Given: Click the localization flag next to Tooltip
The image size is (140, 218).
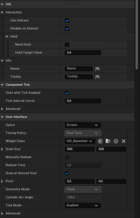Looking at the screenshot, I should 97,77.
